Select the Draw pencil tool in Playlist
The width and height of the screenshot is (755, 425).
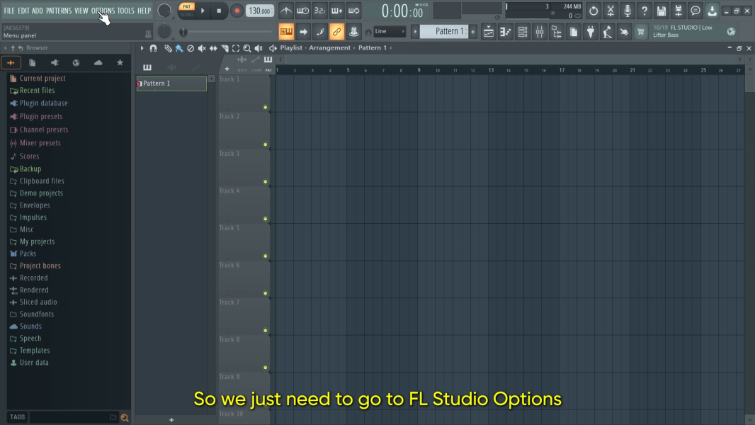click(x=168, y=48)
